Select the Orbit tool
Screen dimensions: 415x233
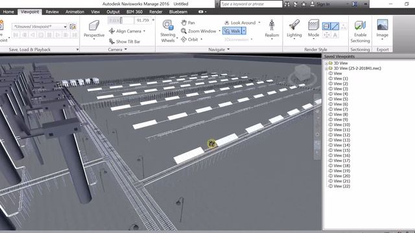coord(189,39)
